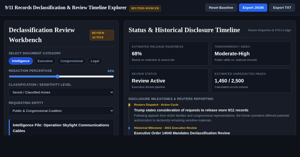Viewport: 300px width, 157px height.
Task: Click the 9/11 Records Timeline Explorer title
Action: pyautogui.click(x=66, y=7)
